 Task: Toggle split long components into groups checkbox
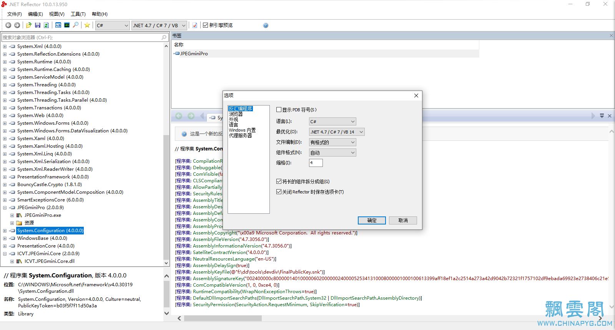coord(279,181)
